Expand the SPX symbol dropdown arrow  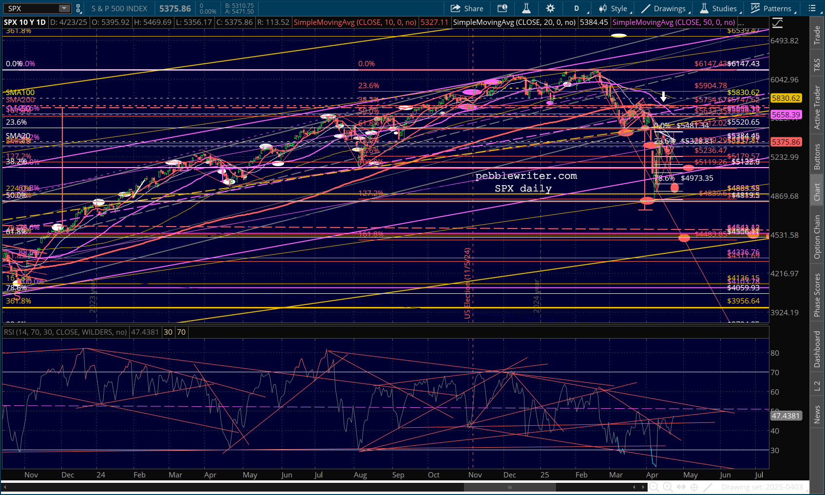pos(64,8)
